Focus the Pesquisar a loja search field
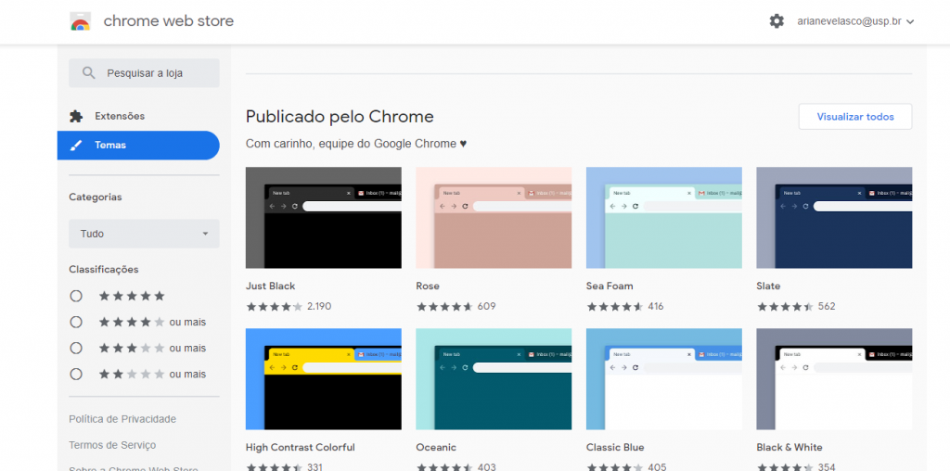The height and width of the screenshot is (471, 950). 144,73
